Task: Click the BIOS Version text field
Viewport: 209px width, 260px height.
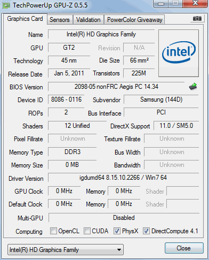Action: coord(116,87)
